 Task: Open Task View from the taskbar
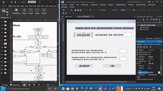(55, 89)
